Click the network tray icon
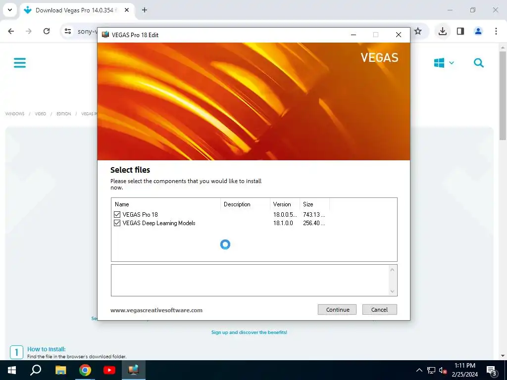 (x=431, y=370)
